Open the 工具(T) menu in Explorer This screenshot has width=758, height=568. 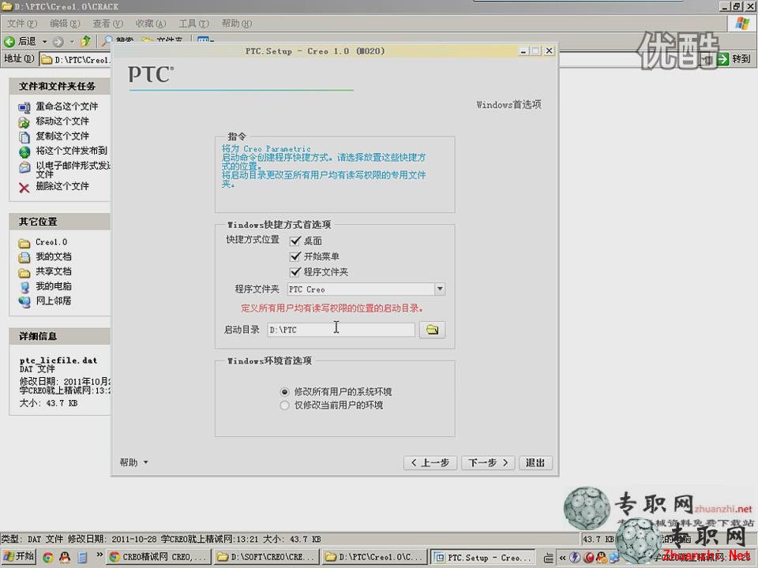pyautogui.click(x=193, y=23)
